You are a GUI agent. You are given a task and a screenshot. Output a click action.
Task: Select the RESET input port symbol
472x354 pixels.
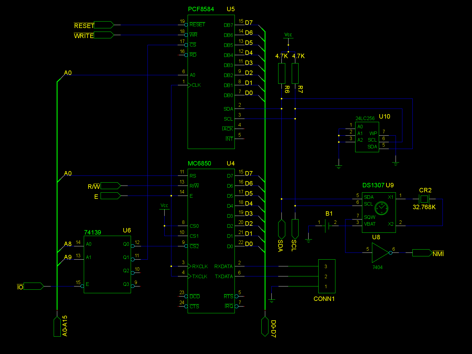tap(104, 25)
